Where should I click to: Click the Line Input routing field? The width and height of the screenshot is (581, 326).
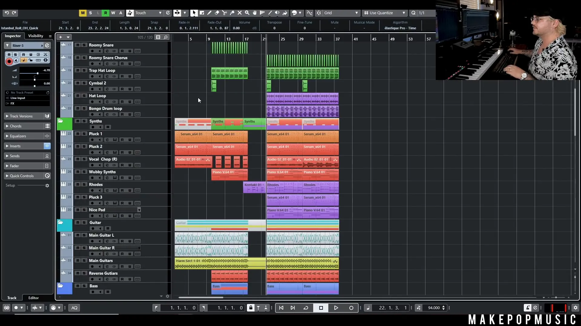coord(27,98)
